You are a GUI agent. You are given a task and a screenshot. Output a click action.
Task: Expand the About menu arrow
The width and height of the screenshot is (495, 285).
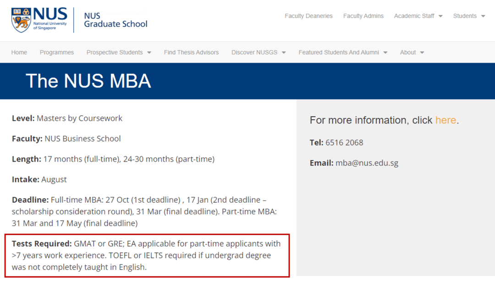tap(422, 53)
